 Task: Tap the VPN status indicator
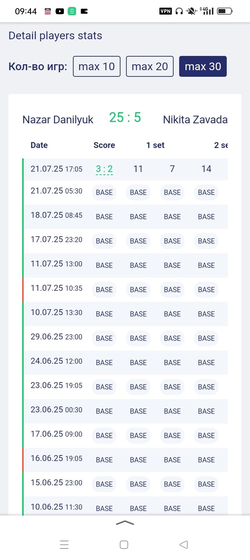pos(165,11)
